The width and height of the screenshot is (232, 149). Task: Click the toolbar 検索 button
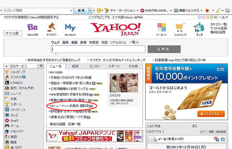point(81,11)
